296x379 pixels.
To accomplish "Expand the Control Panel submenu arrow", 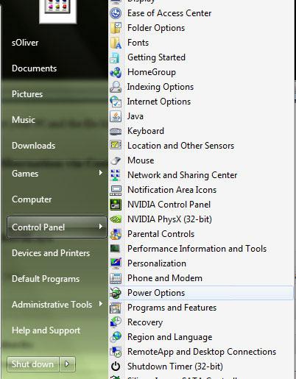I will click(100, 227).
